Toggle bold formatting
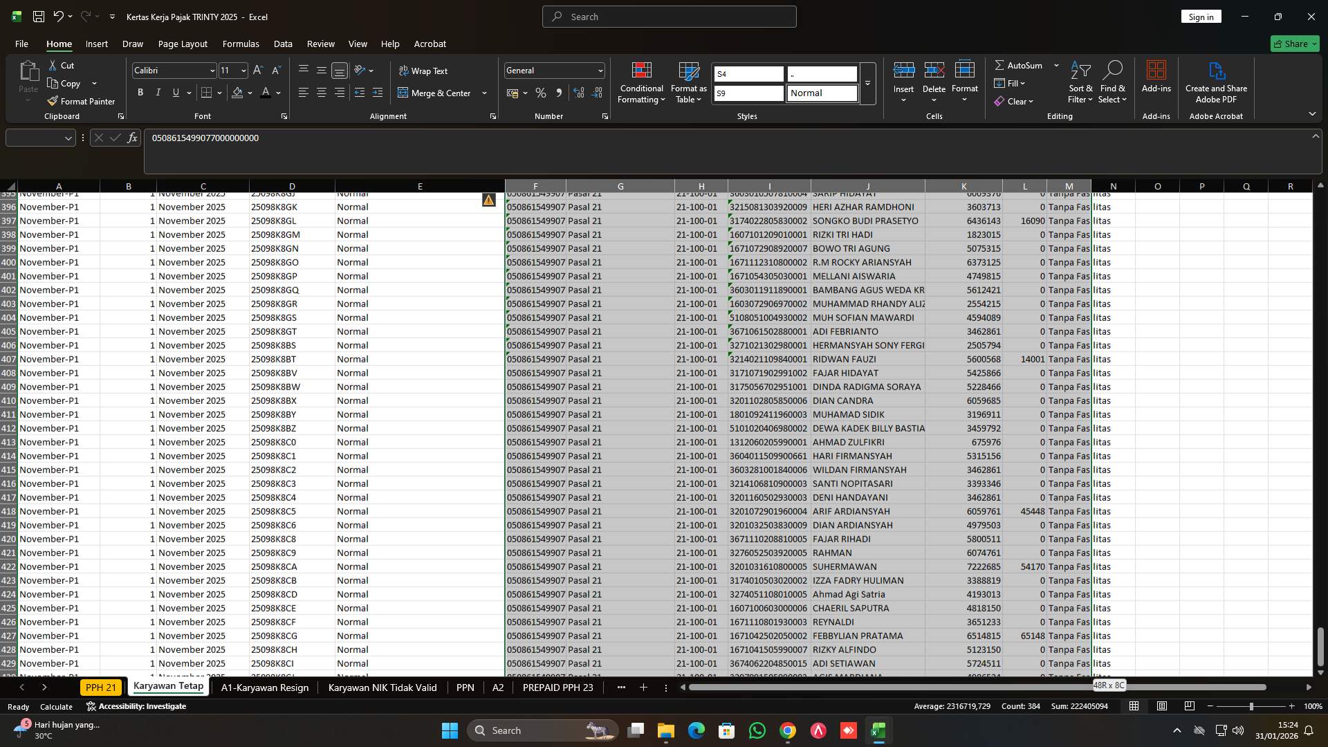Image resolution: width=1328 pixels, height=747 pixels. tap(140, 92)
